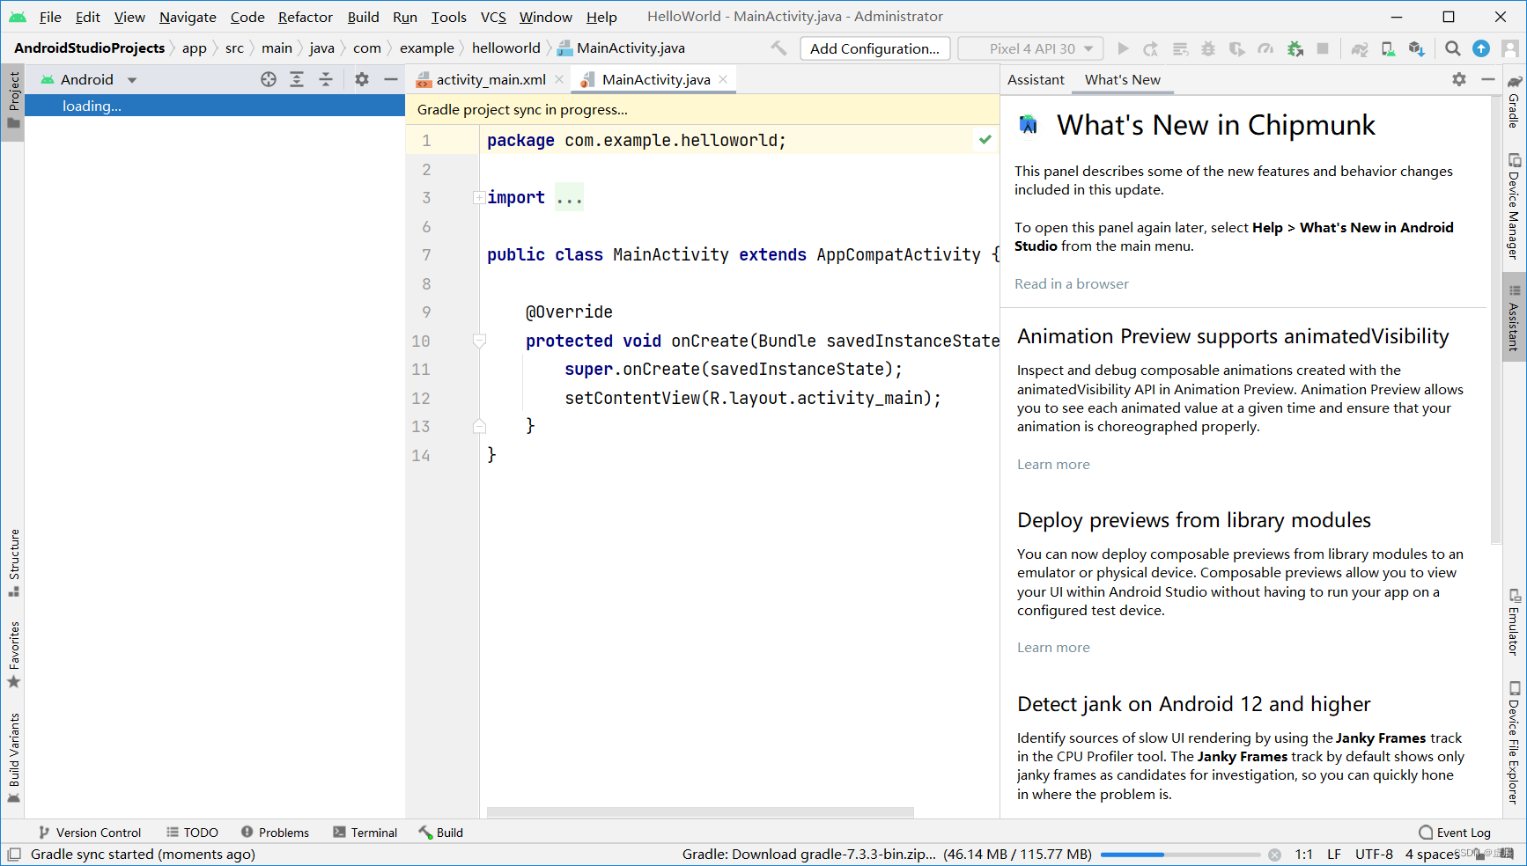The image size is (1527, 866).
Task: Open the Refactor menu
Action: [305, 17]
